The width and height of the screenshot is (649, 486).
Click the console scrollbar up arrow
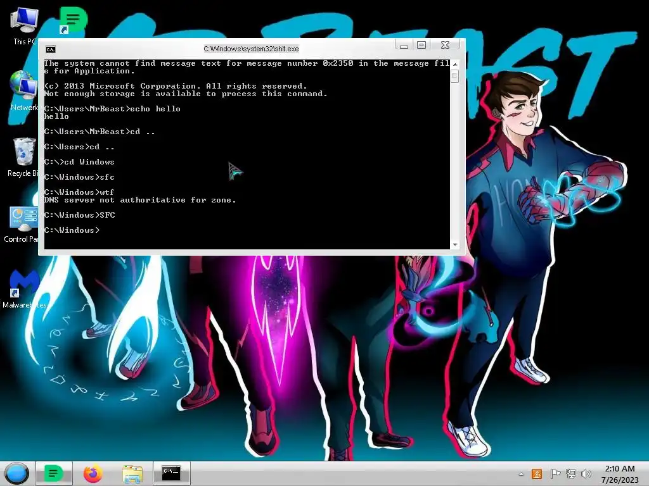pos(455,64)
